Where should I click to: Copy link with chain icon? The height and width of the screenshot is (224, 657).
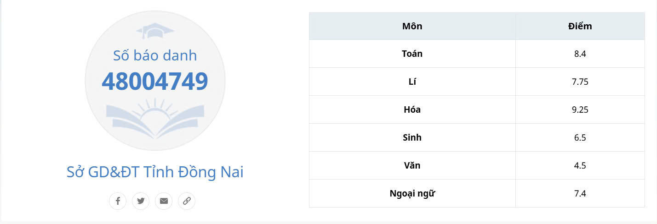(x=187, y=201)
